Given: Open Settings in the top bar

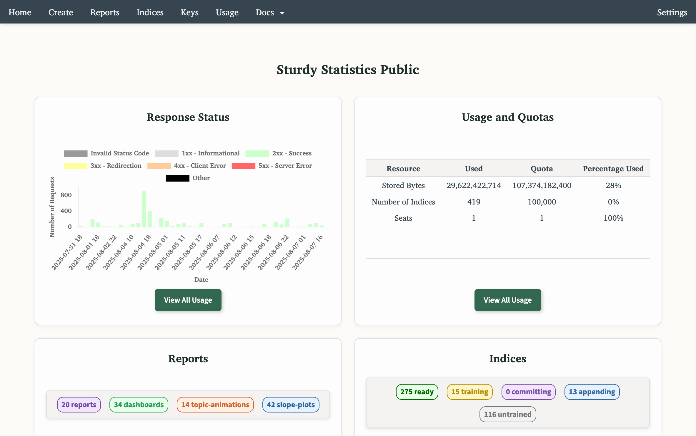Looking at the screenshot, I should tap(672, 12).
